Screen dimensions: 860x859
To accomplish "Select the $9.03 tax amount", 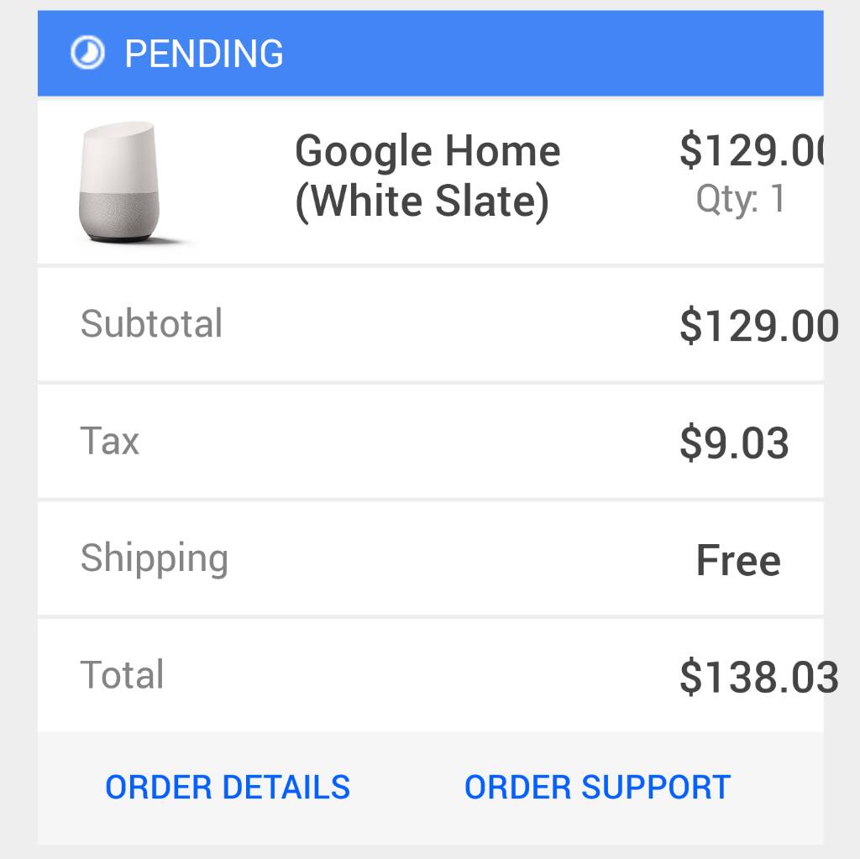I will [x=734, y=443].
